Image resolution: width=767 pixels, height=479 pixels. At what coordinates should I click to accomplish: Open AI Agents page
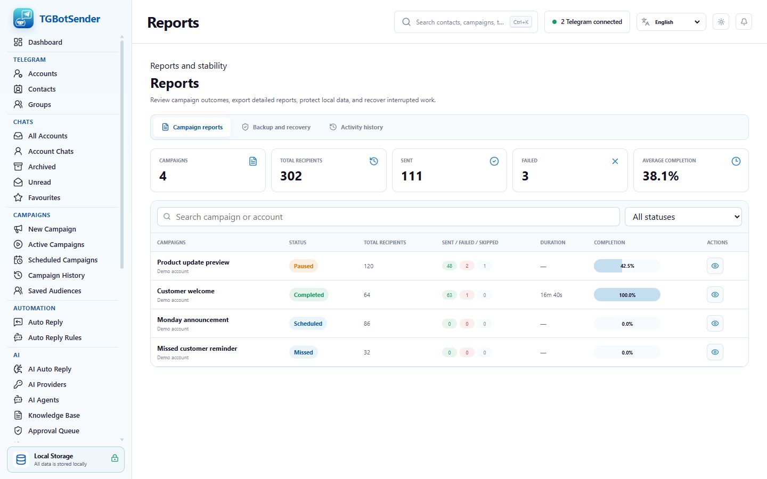pos(63,400)
